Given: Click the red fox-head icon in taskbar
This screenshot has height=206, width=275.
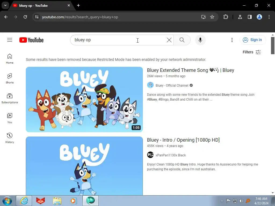Looking at the screenshot, I should (x=41, y=201).
